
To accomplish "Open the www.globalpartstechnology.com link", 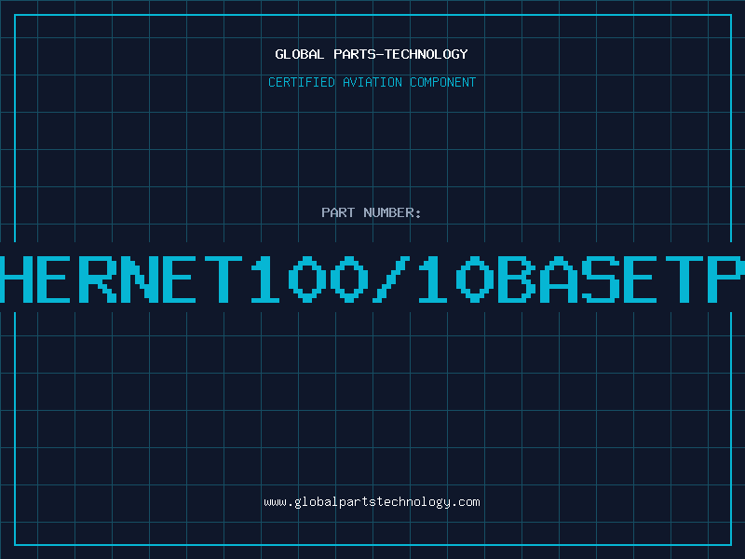I will coord(372,502).
